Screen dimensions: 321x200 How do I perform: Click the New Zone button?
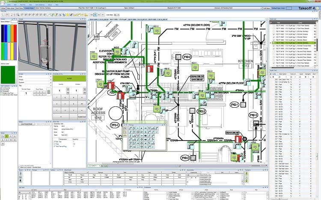click(11, 8)
